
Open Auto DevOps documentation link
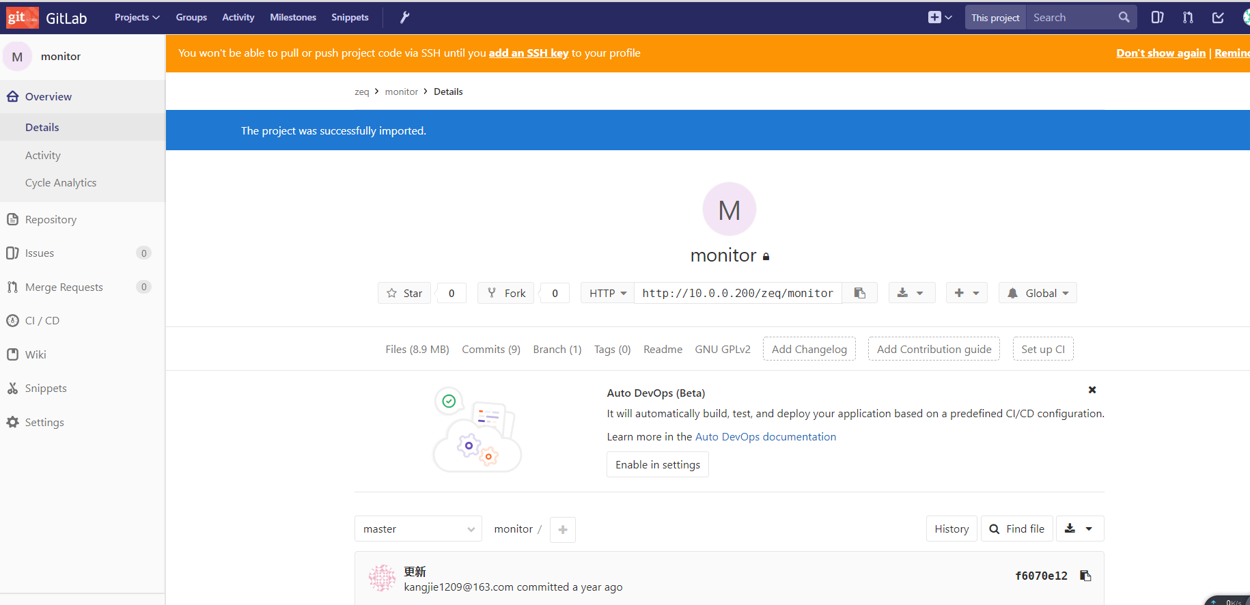pos(766,436)
